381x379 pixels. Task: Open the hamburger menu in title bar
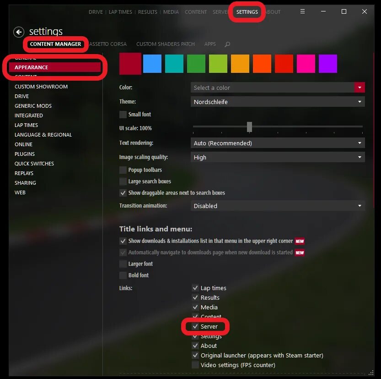(x=302, y=11)
